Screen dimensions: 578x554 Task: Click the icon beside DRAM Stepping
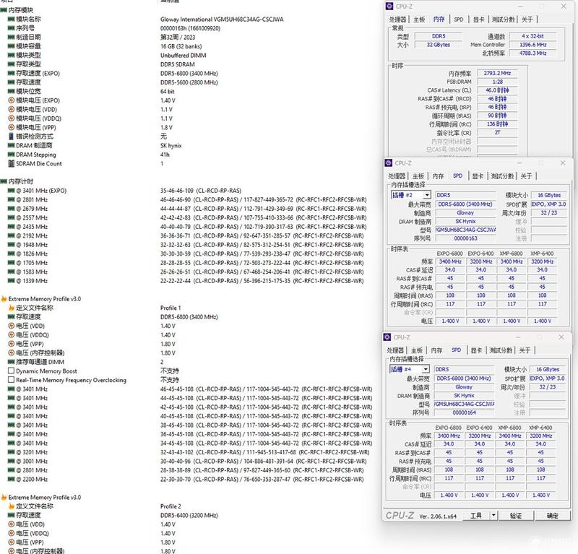click(x=11, y=155)
